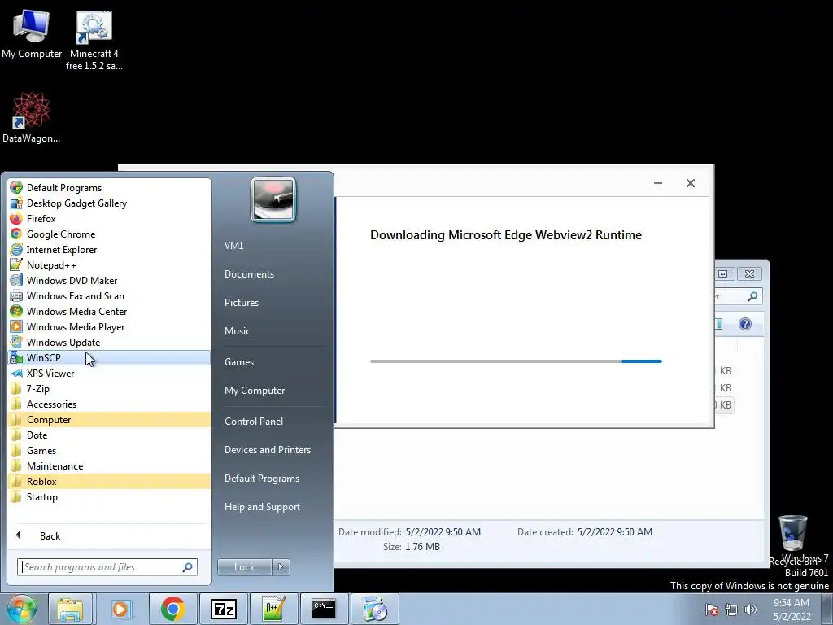Click the installer disc icon on the taskbar

[374, 609]
